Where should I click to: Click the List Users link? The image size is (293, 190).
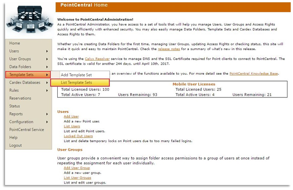(72, 126)
